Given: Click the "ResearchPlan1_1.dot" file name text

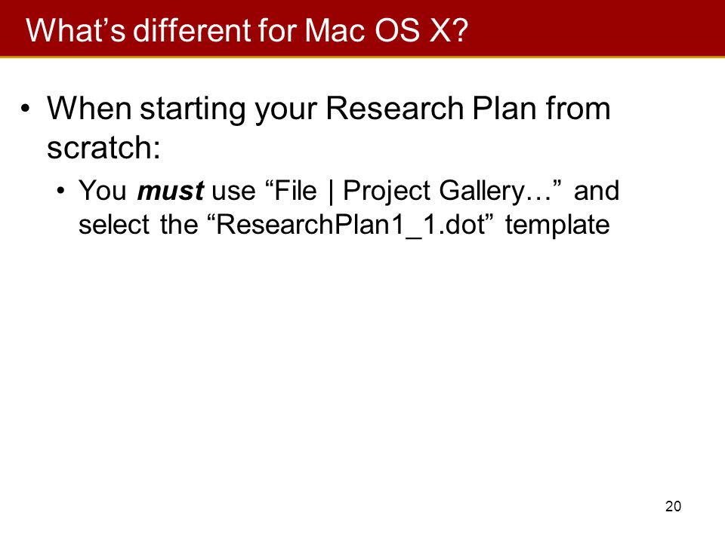Looking at the screenshot, I should click(x=351, y=225).
